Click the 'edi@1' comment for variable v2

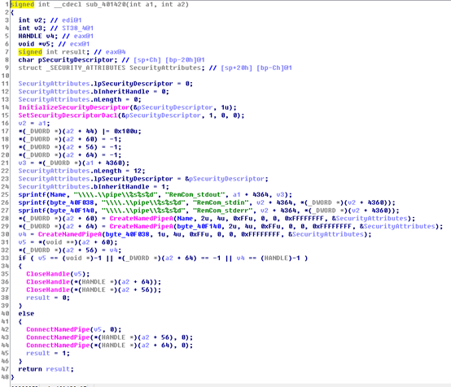coord(72,20)
